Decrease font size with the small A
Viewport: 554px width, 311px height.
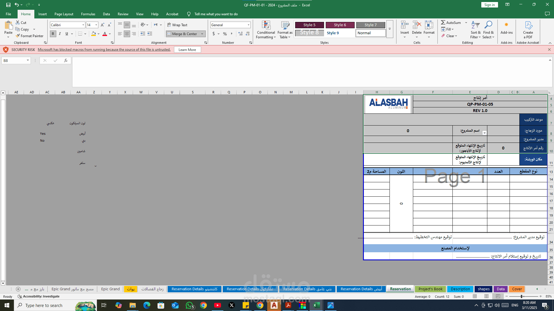109,25
